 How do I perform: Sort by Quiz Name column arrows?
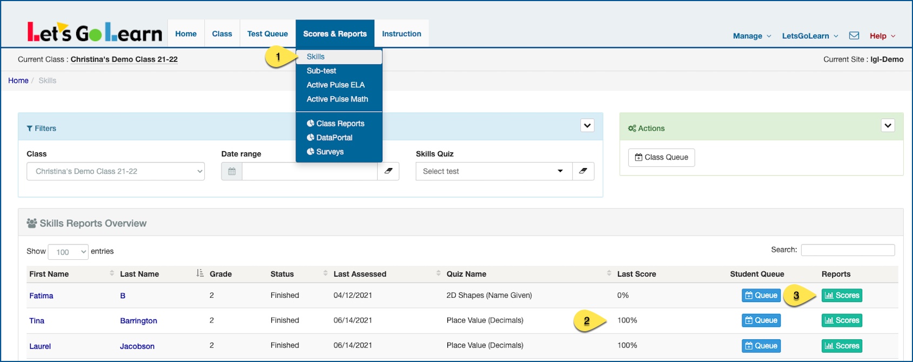pyautogui.click(x=609, y=273)
